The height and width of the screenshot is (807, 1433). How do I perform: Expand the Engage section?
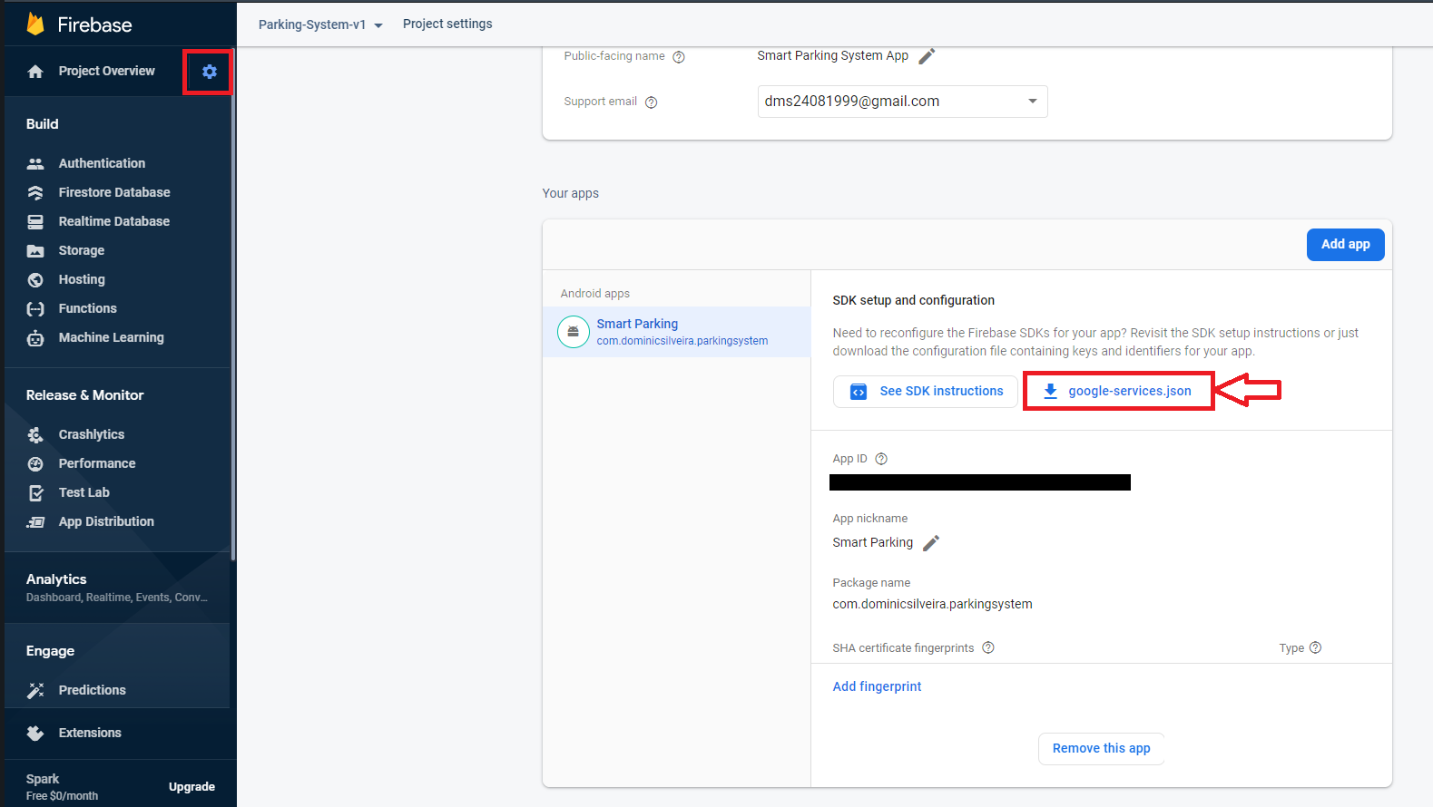[51, 651]
